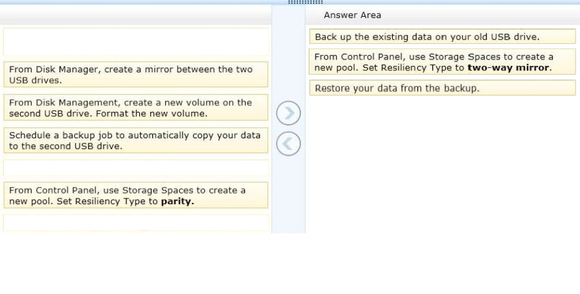Click the left arrow to remove item
The image size is (580, 294).
point(288,144)
